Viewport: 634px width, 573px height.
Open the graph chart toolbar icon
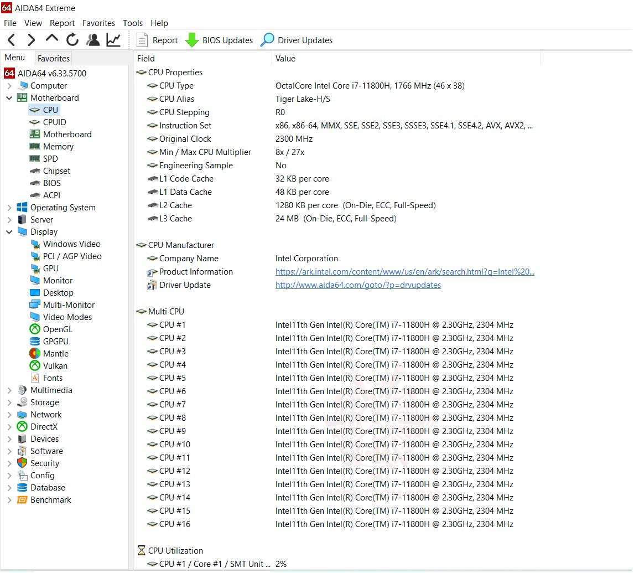tap(113, 40)
